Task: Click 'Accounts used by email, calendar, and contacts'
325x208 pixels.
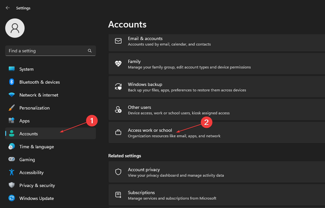Action: [170, 44]
